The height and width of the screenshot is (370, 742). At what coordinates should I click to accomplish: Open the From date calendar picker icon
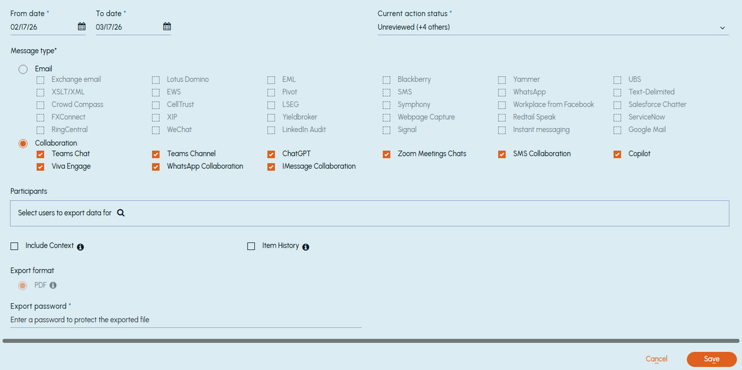pos(82,27)
